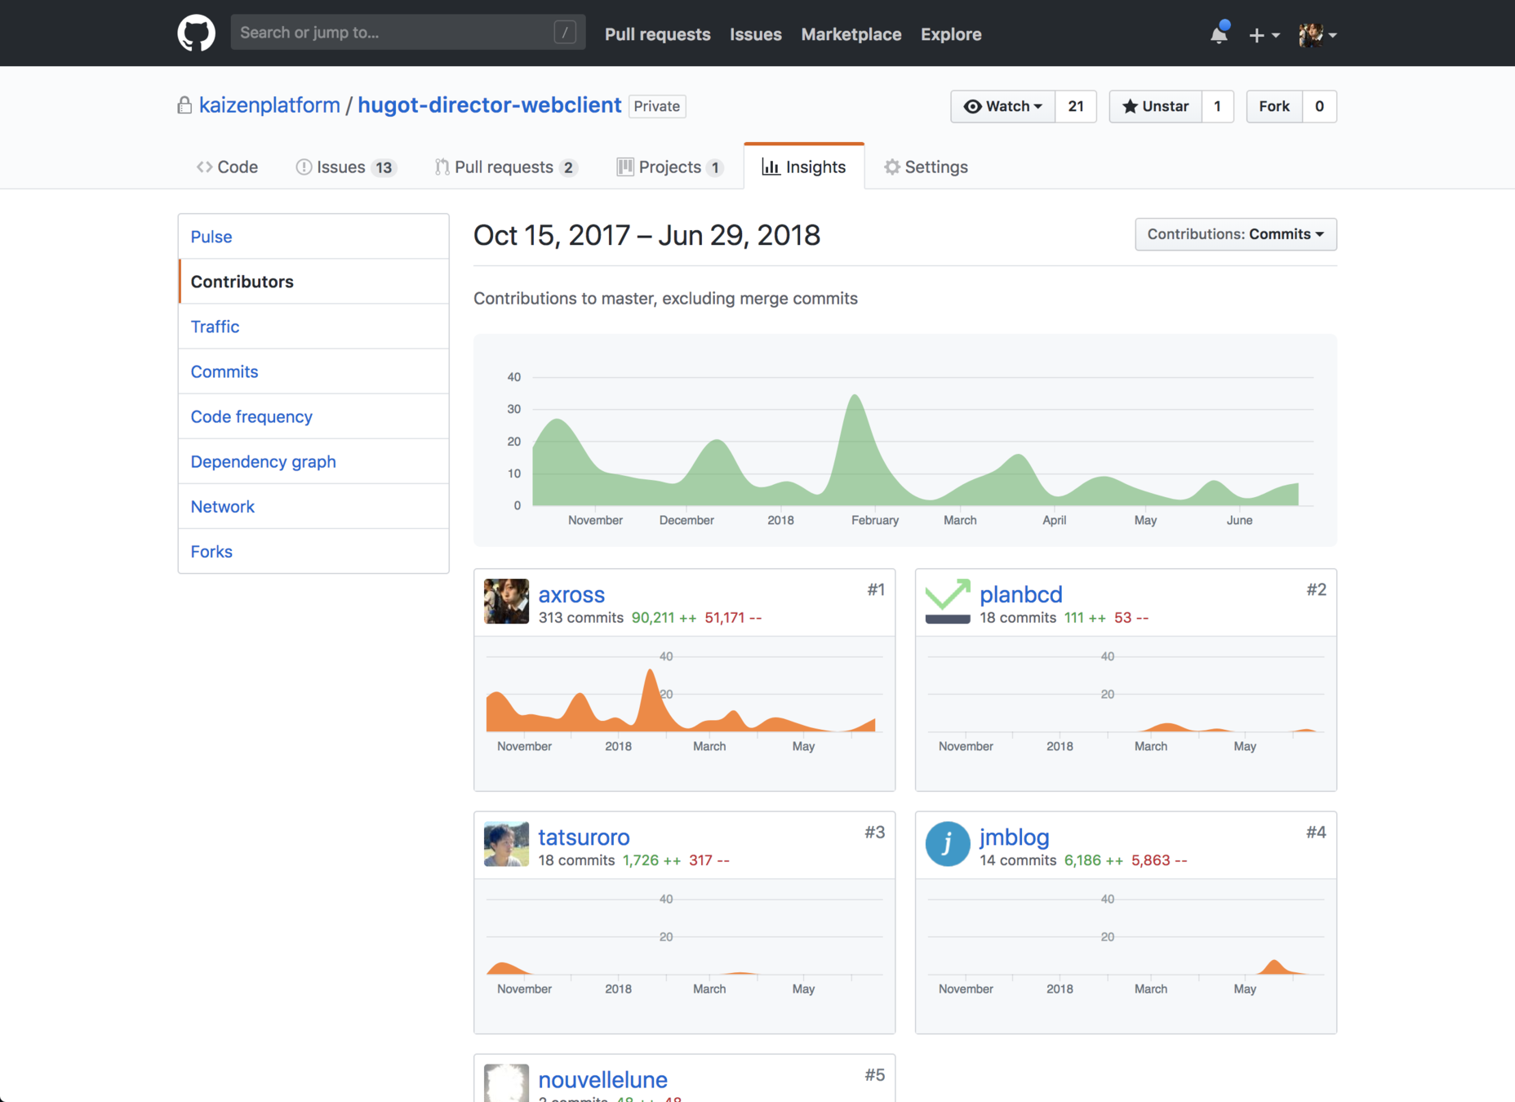This screenshot has height=1102, width=1515.
Task: Switch to the Code tab
Action: coord(227,167)
